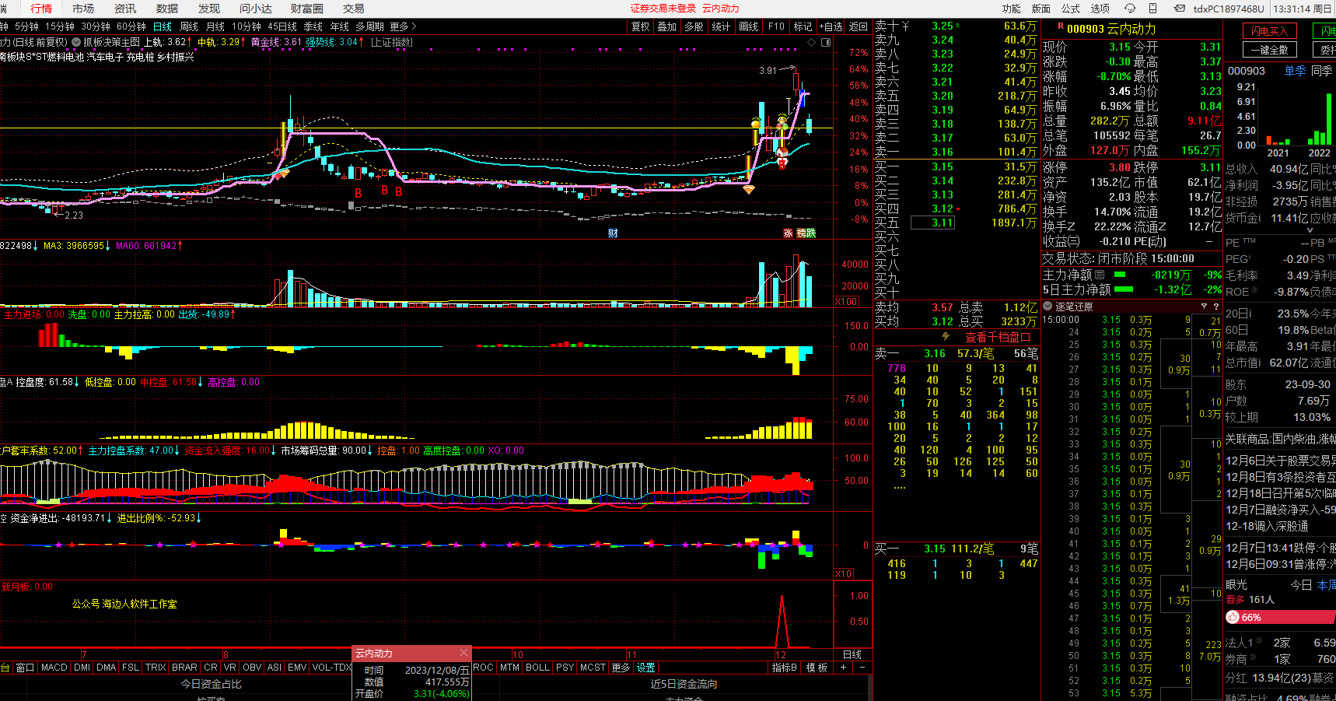
Task: Click 证券交易未登录 login link
Action: (x=663, y=9)
